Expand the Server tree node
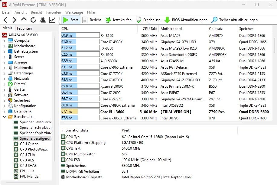This screenshot has height=185, width=277. (5, 57)
